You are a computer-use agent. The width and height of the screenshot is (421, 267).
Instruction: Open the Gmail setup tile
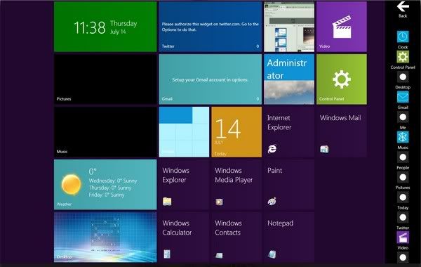[210, 79]
